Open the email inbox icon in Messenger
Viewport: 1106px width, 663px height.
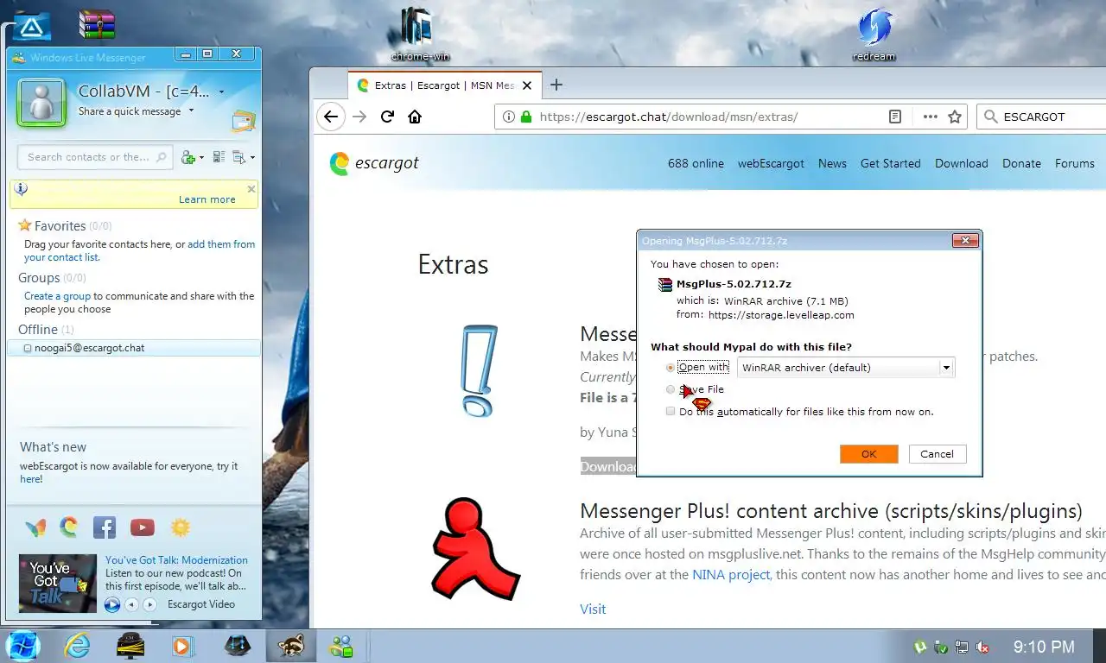click(244, 121)
